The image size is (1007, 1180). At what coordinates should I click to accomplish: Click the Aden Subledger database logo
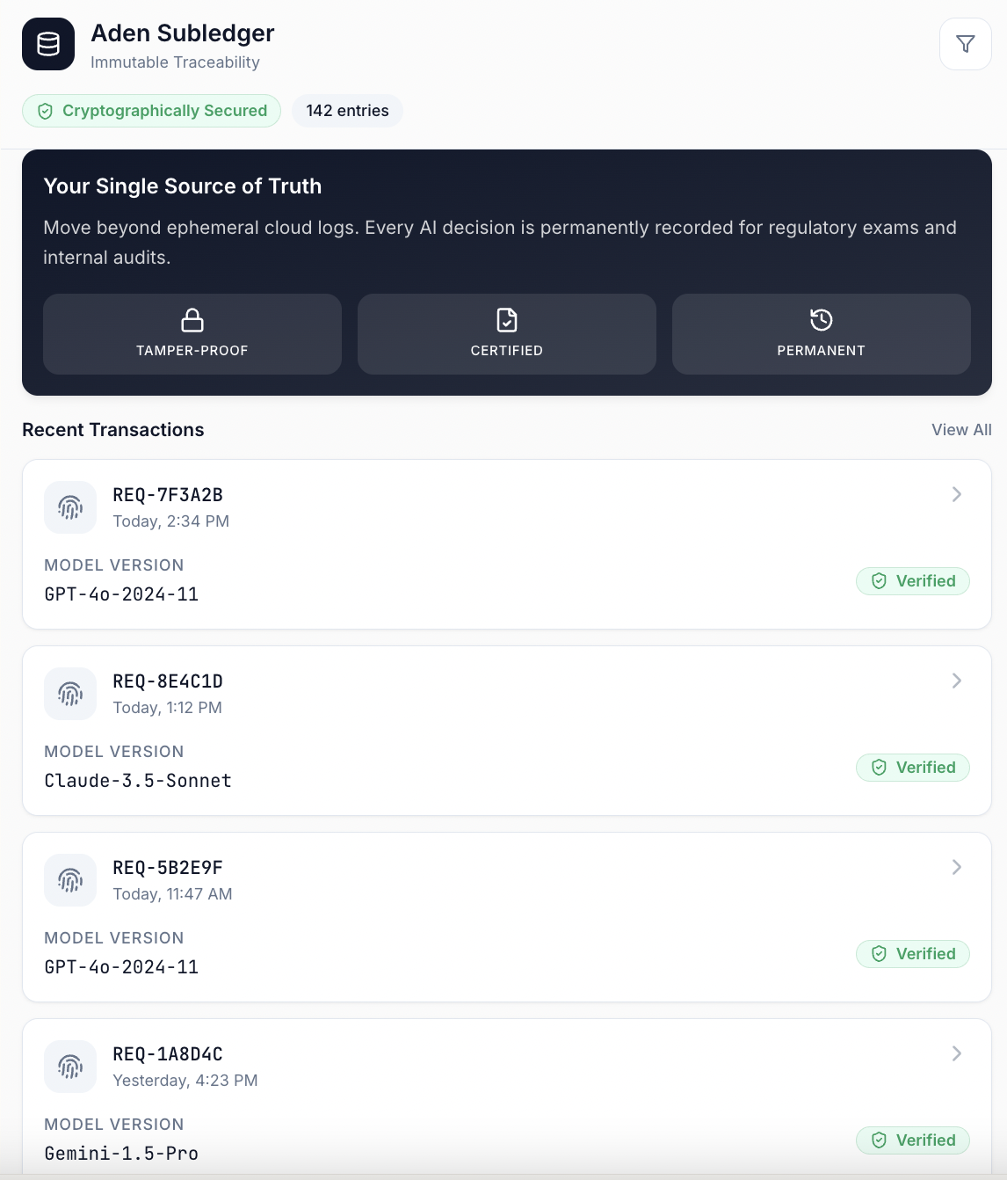point(48,44)
